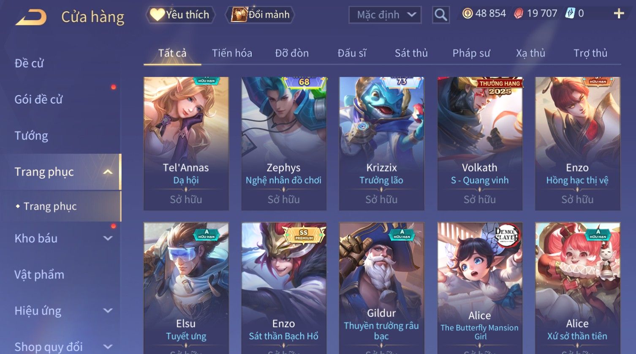Open the Volkath S - Quang vinh skin card
Image resolution: width=636 pixels, height=354 pixels.
(480, 144)
